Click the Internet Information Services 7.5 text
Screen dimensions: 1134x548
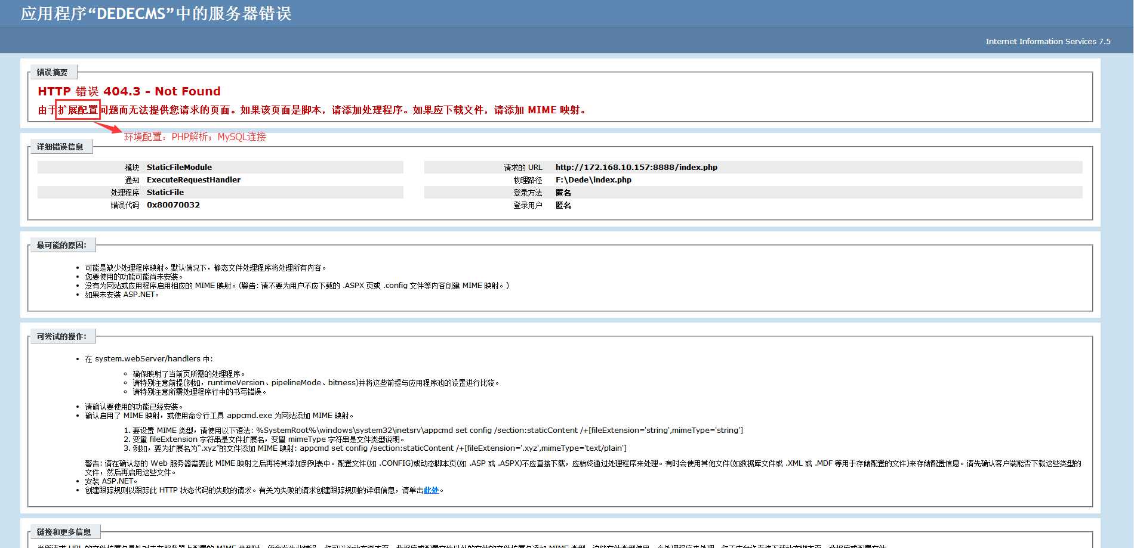click(1048, 42)
